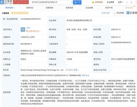Viewport: 137px width, 107px height.
Task: Expand 关联2家企业 link
Action: 33,31
